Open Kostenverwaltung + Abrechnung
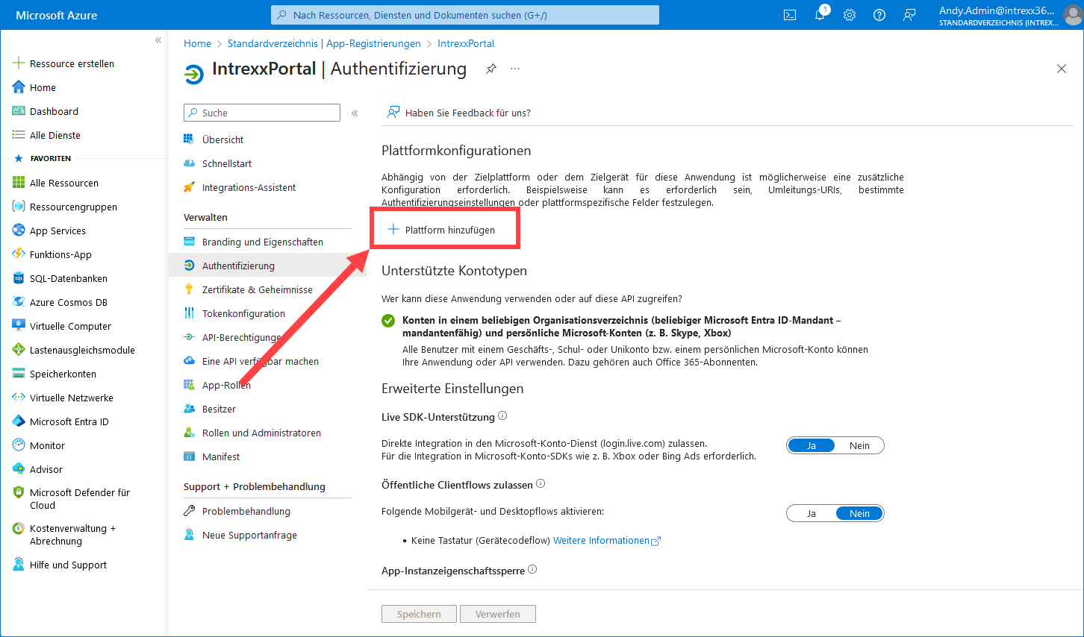 [72, 535]
